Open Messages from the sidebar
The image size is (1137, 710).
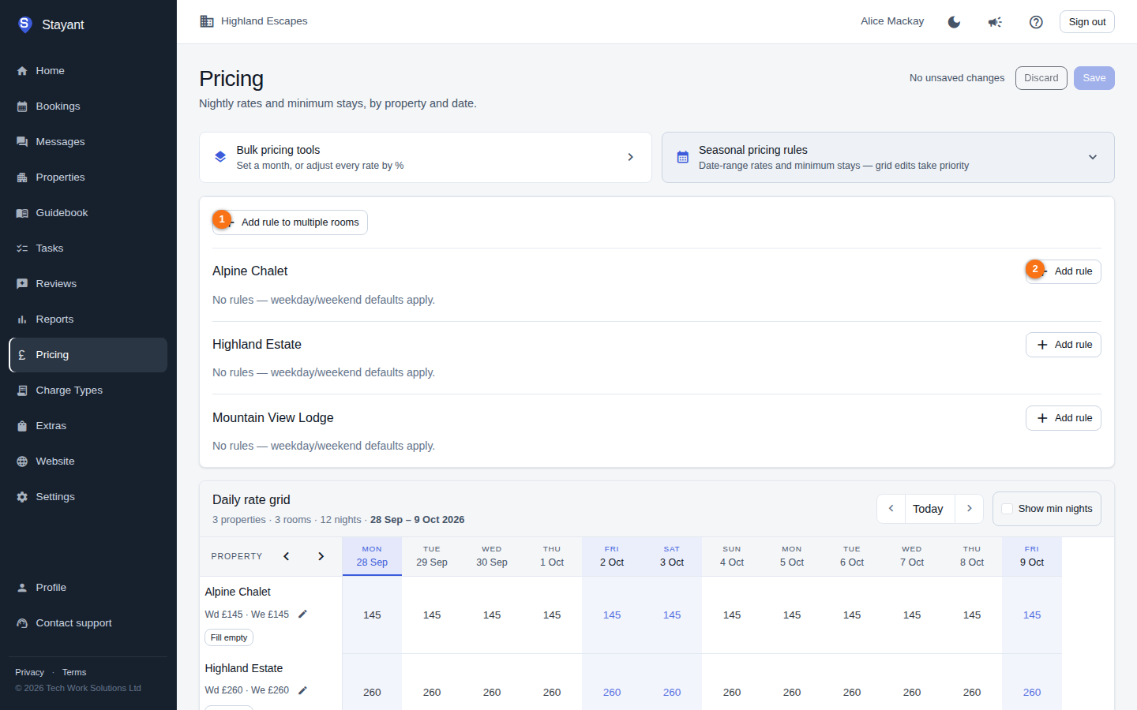[88, 142]
